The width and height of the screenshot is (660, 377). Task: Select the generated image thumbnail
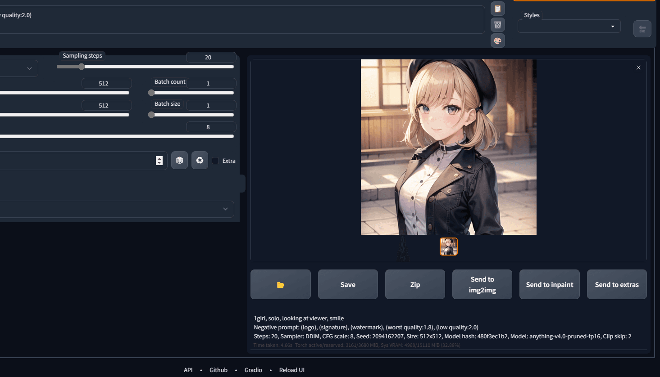[448, 247]
